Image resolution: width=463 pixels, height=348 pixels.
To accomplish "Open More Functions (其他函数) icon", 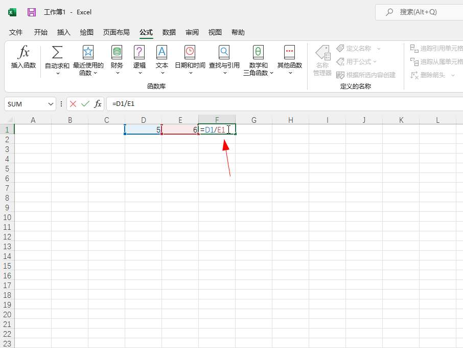I will point(289,52).
